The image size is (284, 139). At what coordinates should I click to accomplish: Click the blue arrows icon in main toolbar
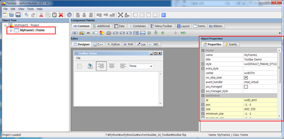click(163, 15)
